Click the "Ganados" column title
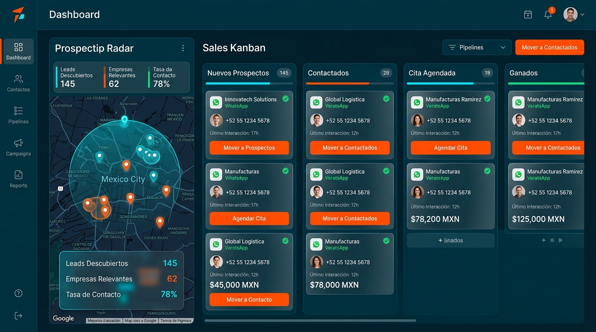Viewport: 596px width, 332px height. tap(524, 73)
